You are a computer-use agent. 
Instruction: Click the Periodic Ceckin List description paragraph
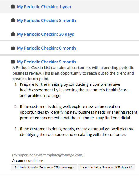73,73
